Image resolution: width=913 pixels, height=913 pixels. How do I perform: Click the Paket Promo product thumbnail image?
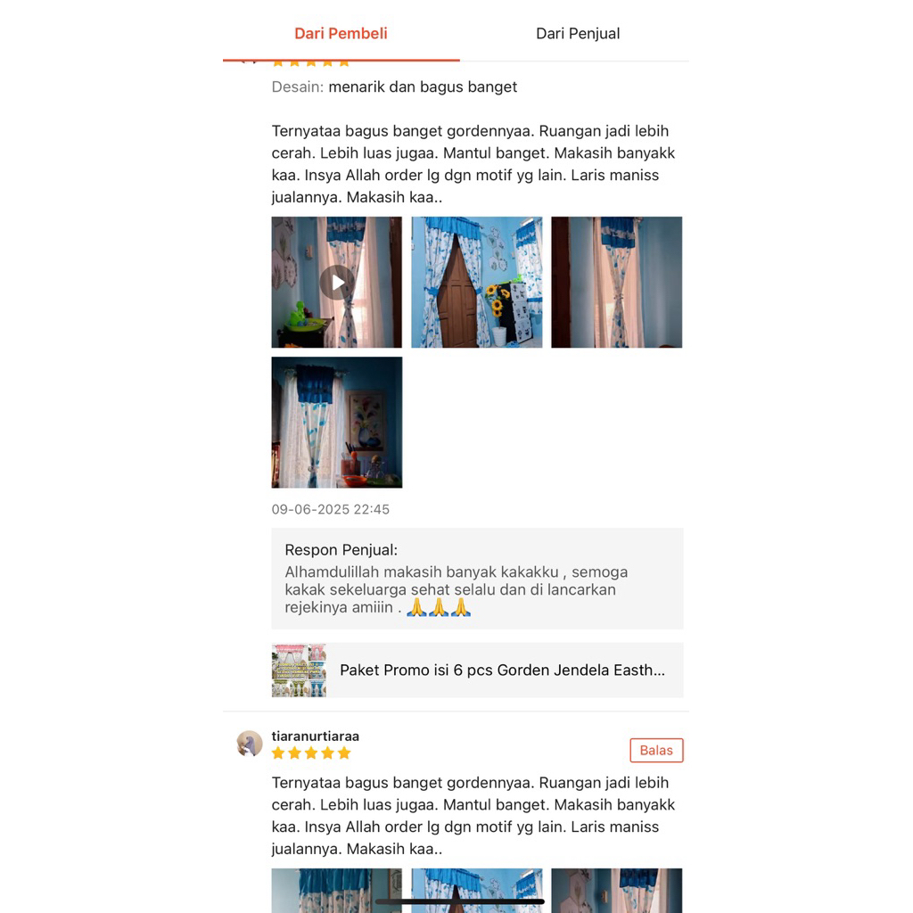pyautogui.click(x=299, y=670)
